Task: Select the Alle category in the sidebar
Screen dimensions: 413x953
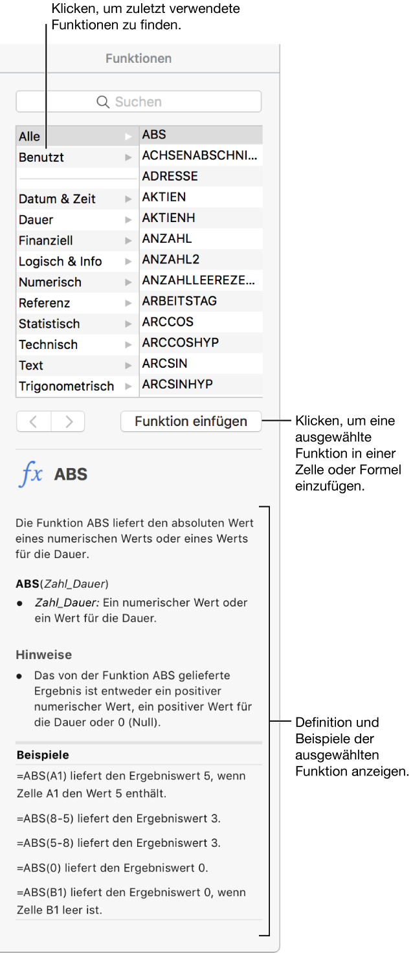Action: click(x=65, y=136)
